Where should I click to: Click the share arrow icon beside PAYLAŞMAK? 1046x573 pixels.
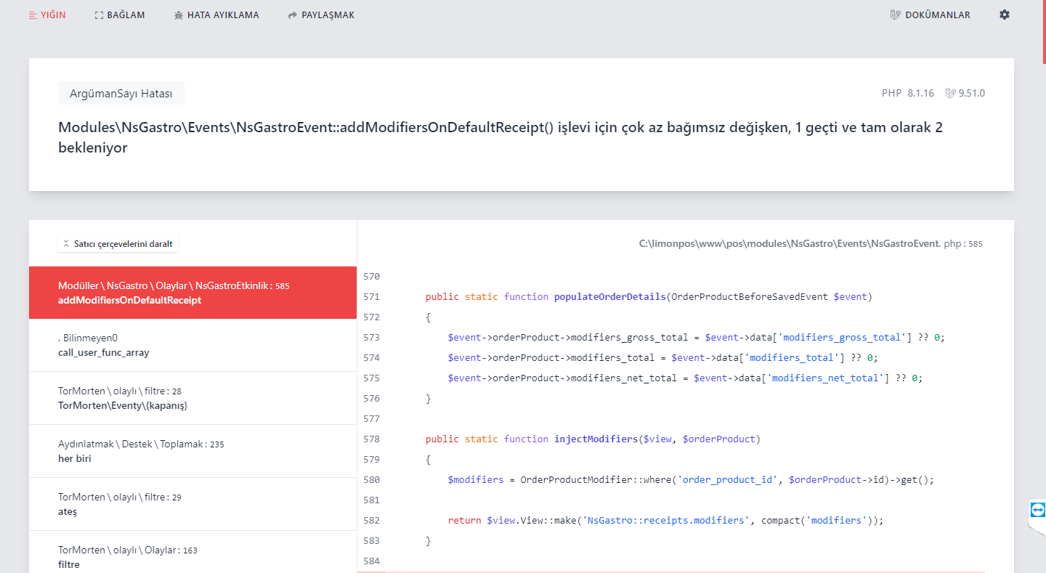[x=291, y=14]
